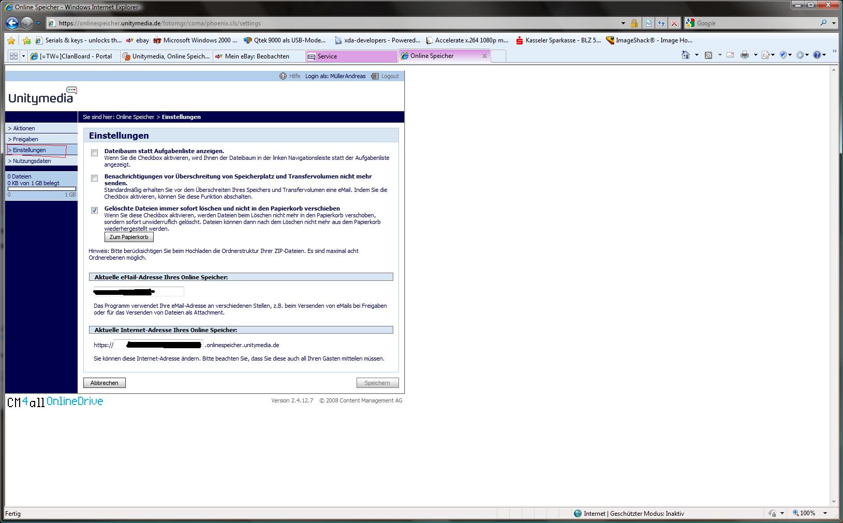The image size is (843, 523).
Task: Stop loading with the red X icon
Action: 674,23
